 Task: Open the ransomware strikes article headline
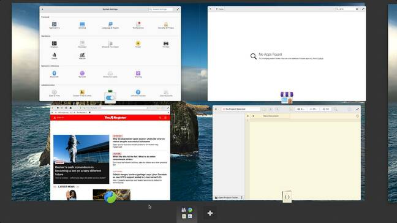tap(134, 158)
